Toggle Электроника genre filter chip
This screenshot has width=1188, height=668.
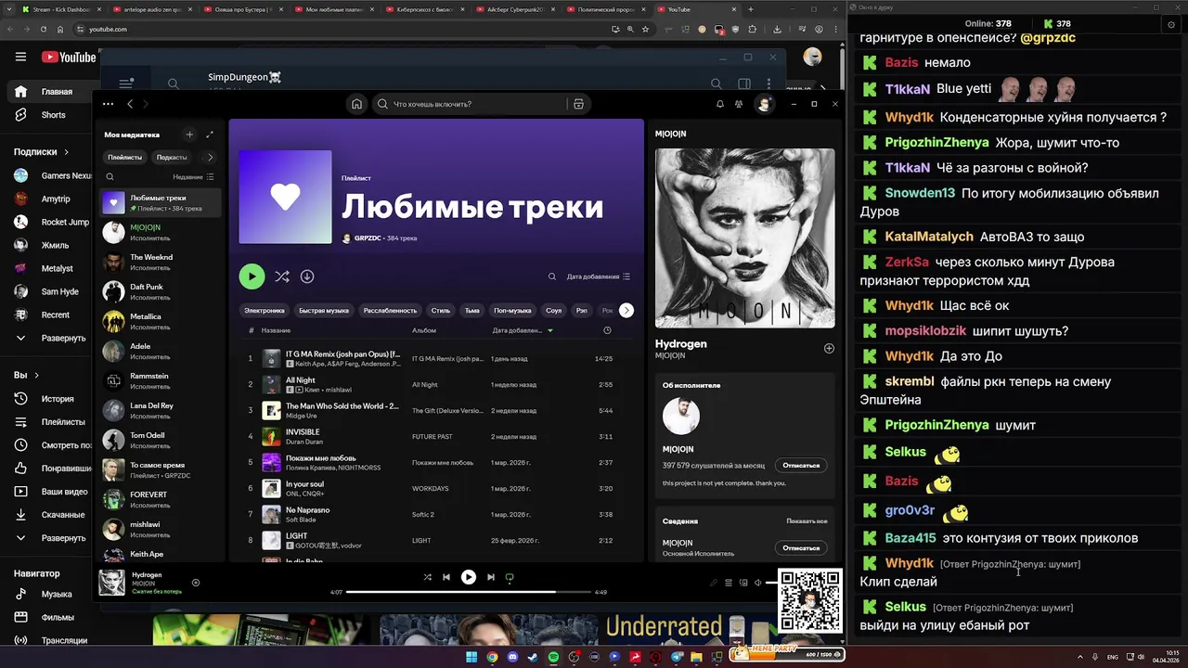[x=265, y=310]
